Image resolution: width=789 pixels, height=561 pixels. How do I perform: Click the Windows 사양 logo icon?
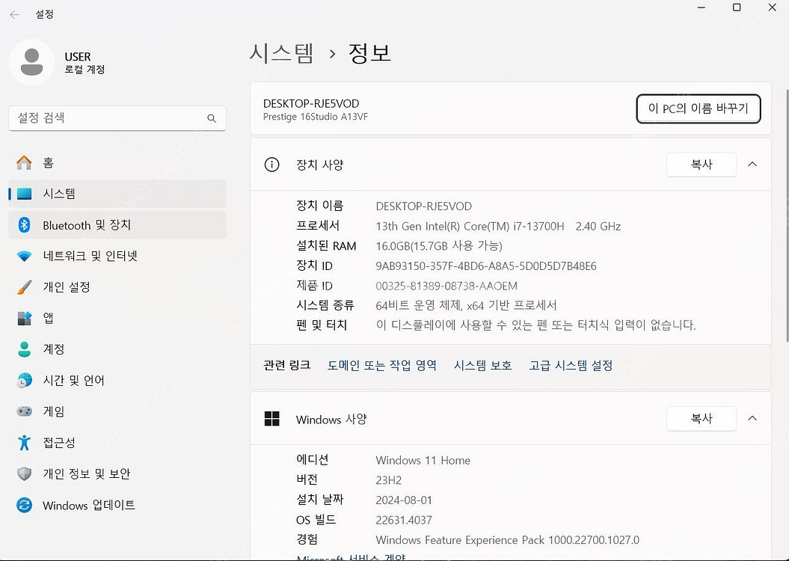[271, 419]
